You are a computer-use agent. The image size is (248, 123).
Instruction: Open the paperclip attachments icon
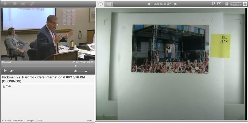pyautogui.click(x=32, y=4)
